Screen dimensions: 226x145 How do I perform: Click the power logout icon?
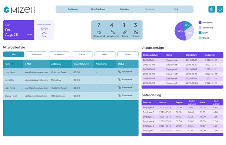(220, 9)
